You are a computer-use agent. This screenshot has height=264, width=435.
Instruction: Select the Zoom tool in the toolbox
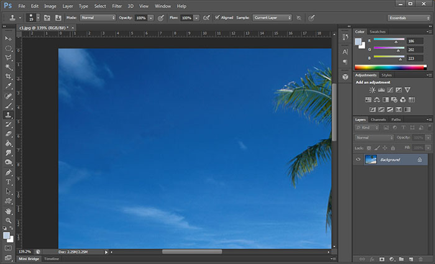[x=9, y=221]
